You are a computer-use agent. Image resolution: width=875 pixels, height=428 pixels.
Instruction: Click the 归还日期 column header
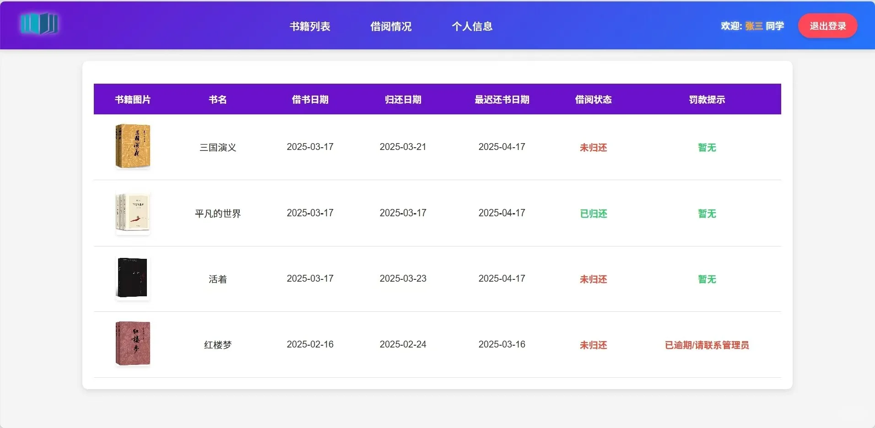[x=403, y=100]
